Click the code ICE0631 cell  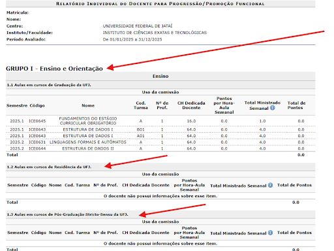(37, 142)
